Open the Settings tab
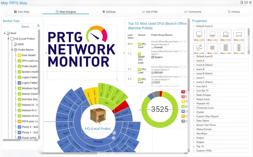This screenshot has width=253, height=157. tap(109, 12)
